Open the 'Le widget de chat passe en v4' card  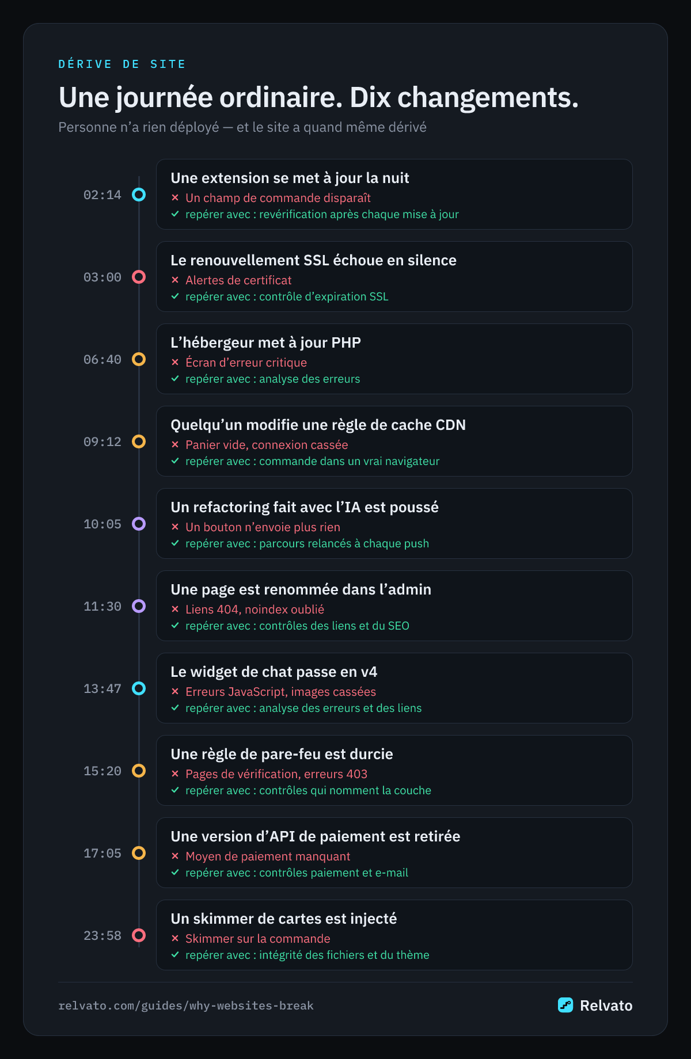coord(394,688)
